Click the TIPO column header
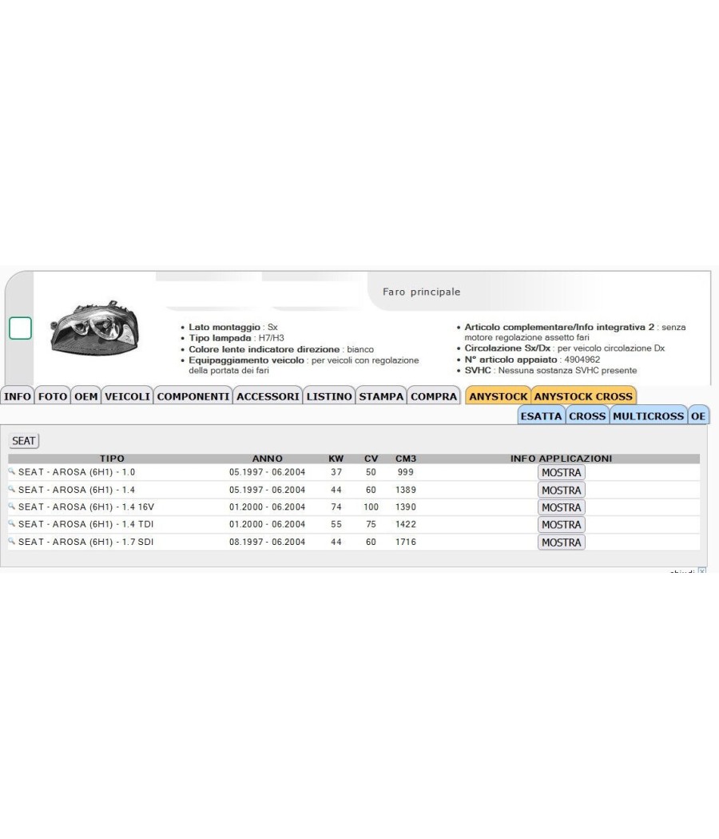719x839 pixels. click(x=112, y=459)
